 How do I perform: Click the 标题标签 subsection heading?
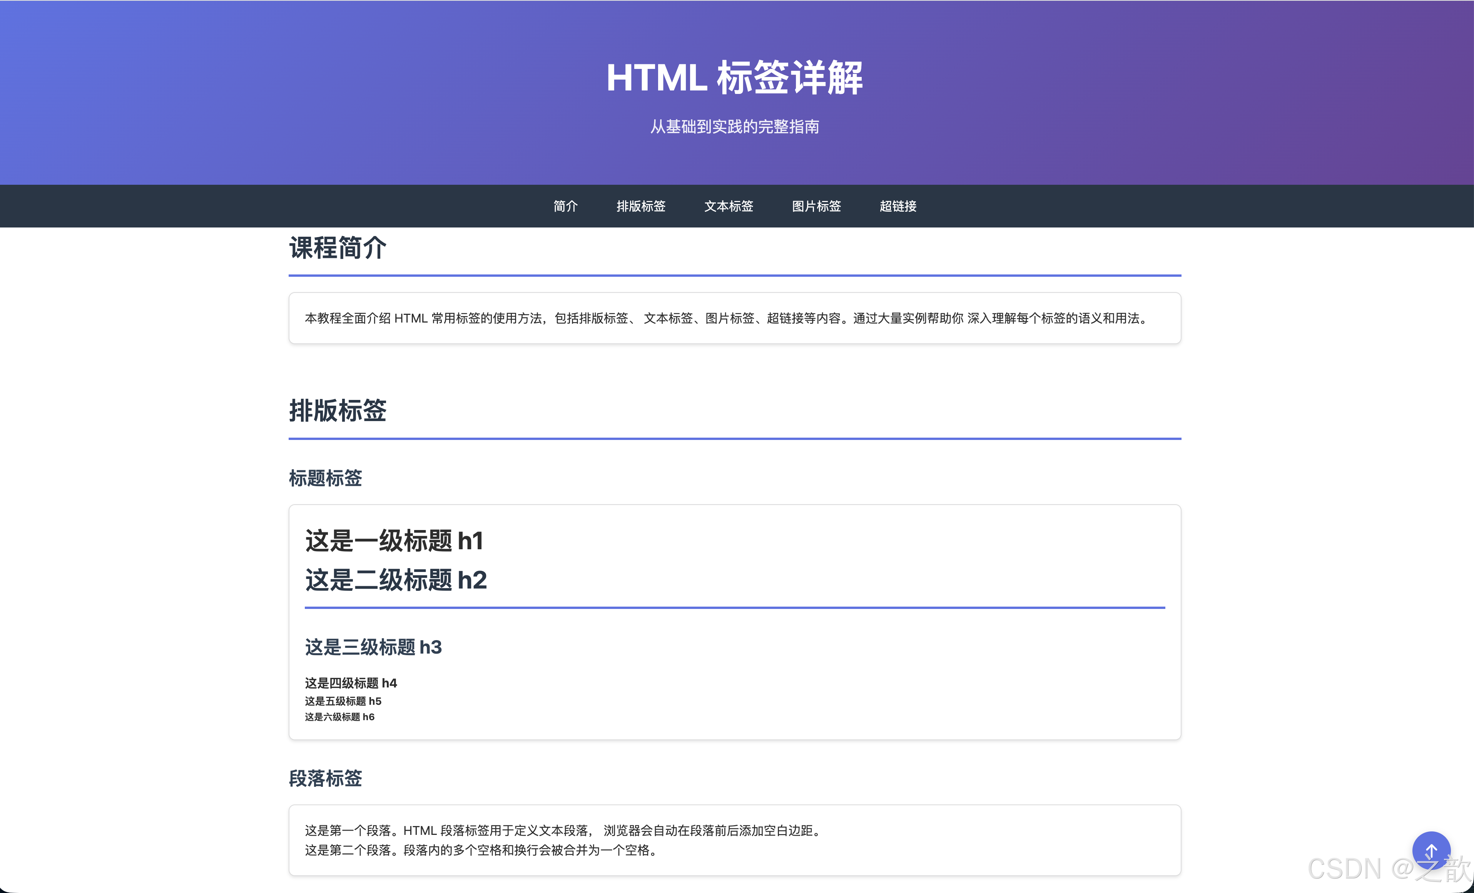coord(326,478)
